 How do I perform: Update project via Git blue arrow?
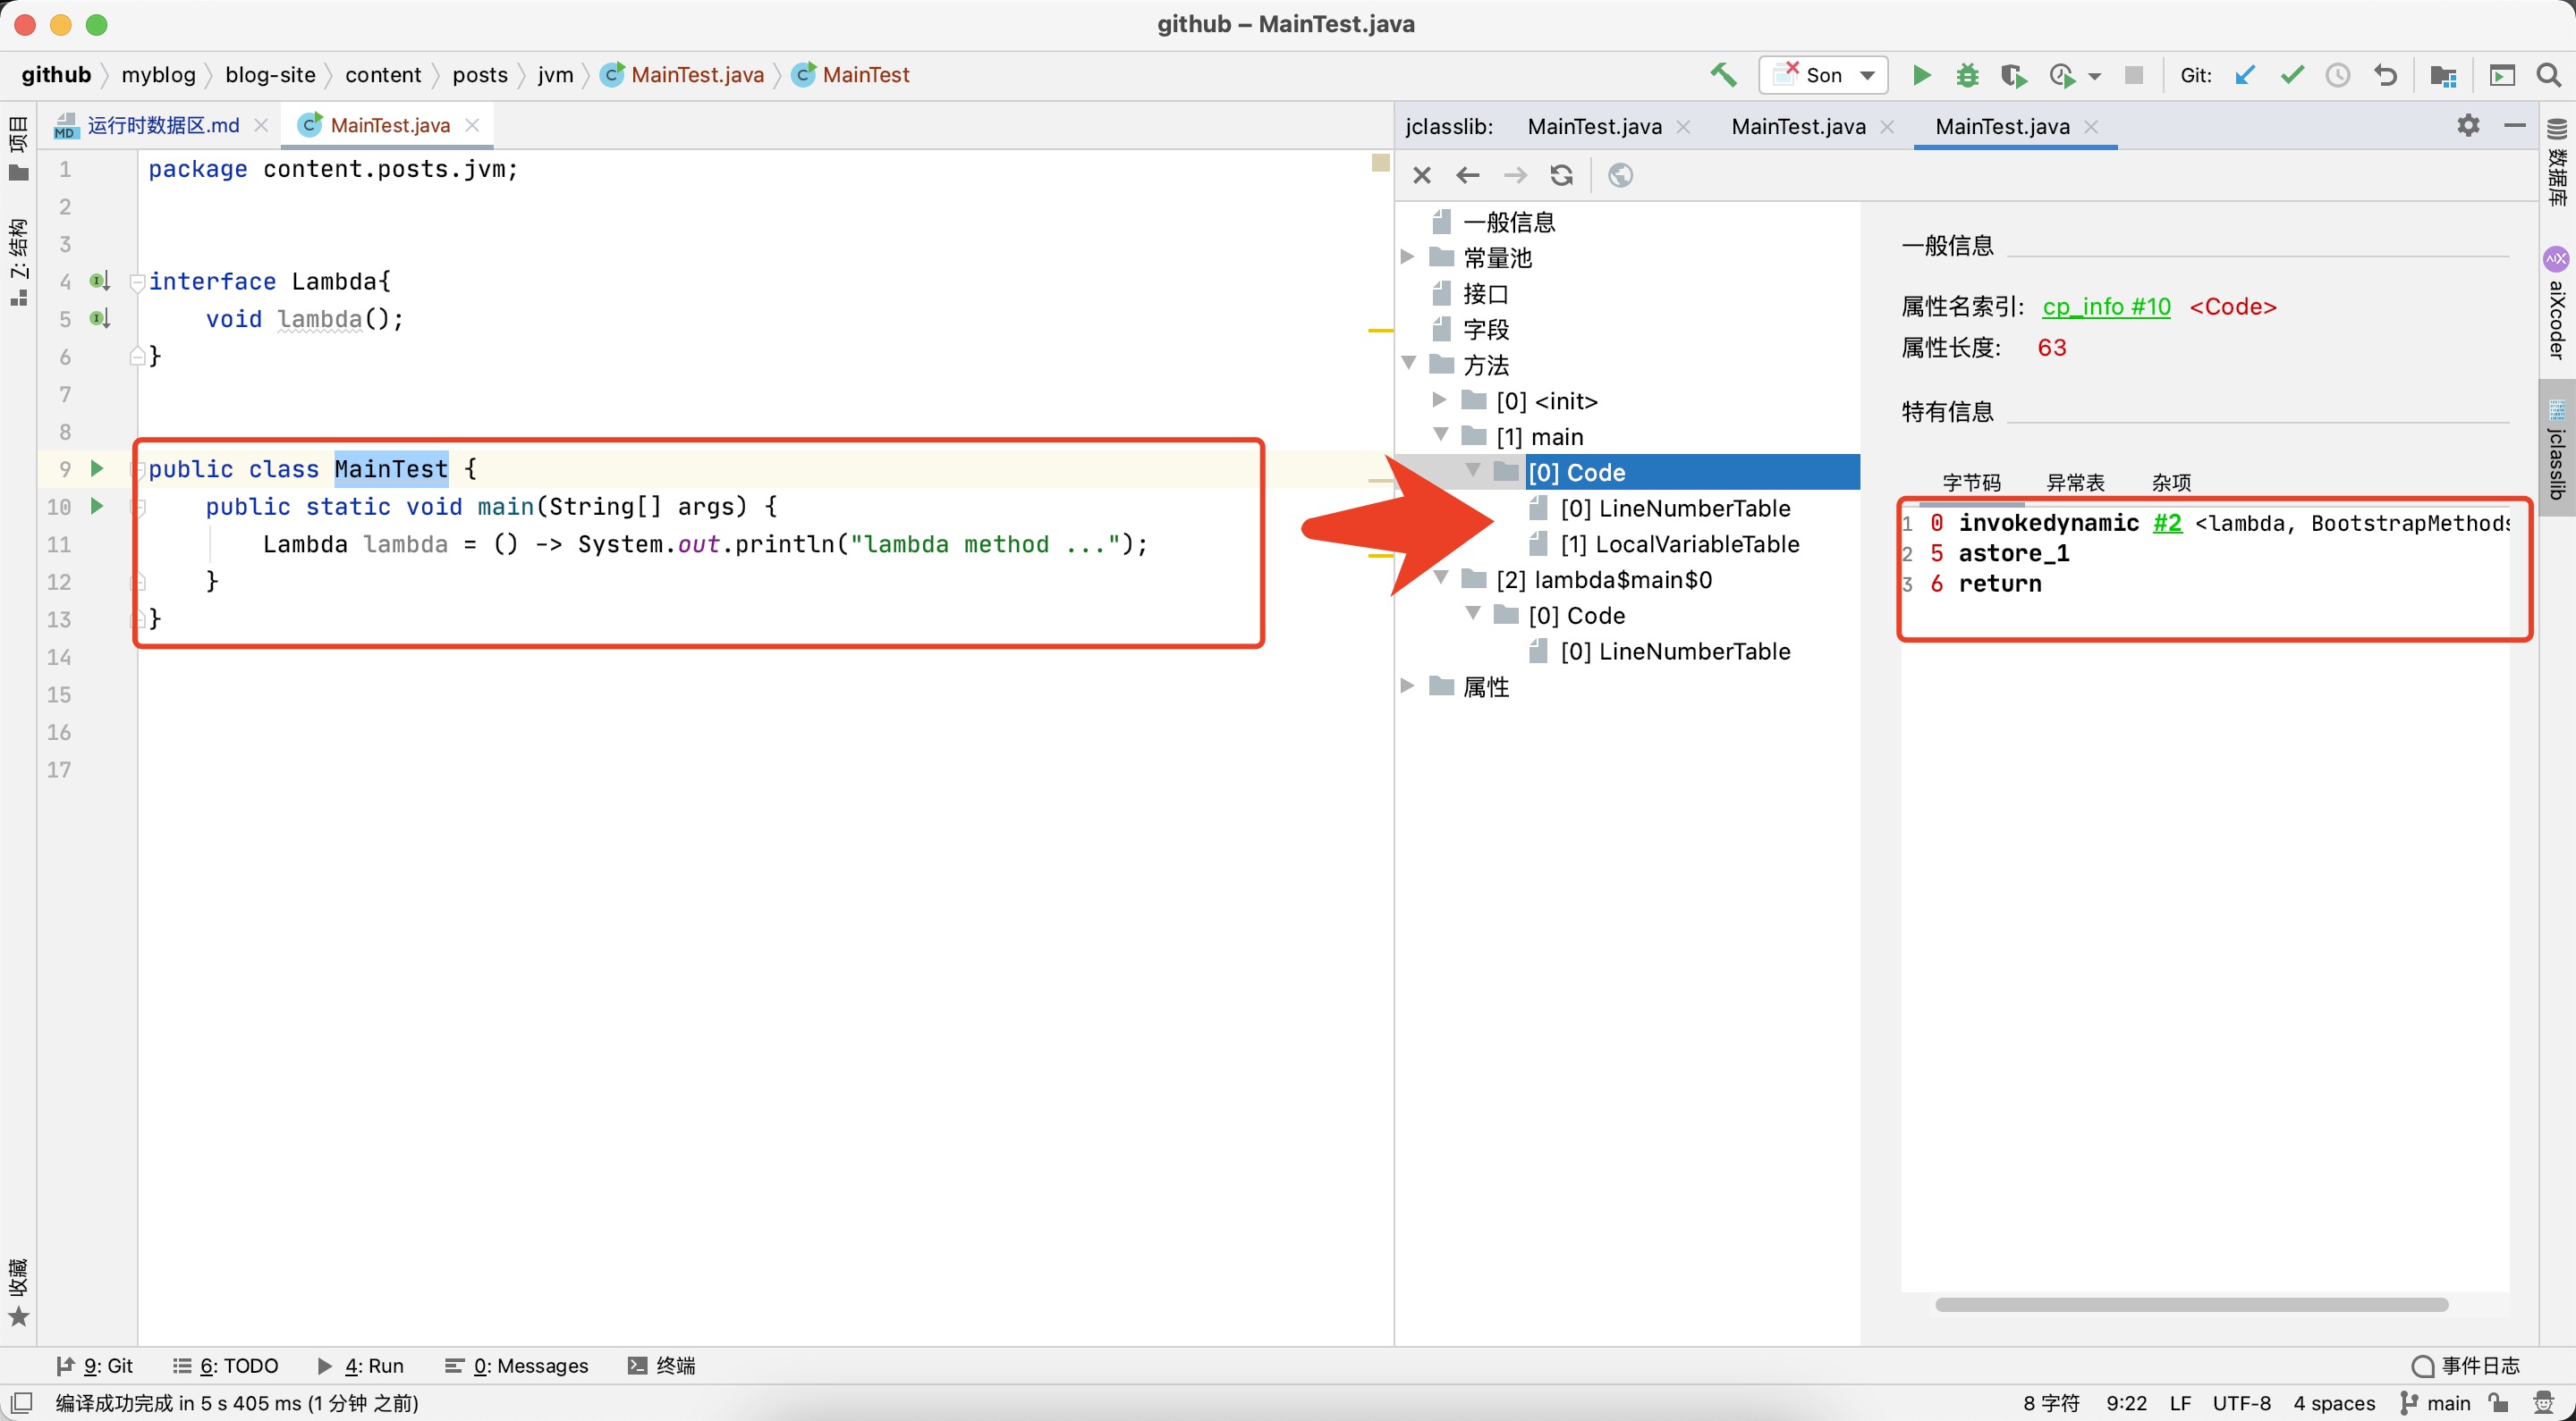[2244, 75]
